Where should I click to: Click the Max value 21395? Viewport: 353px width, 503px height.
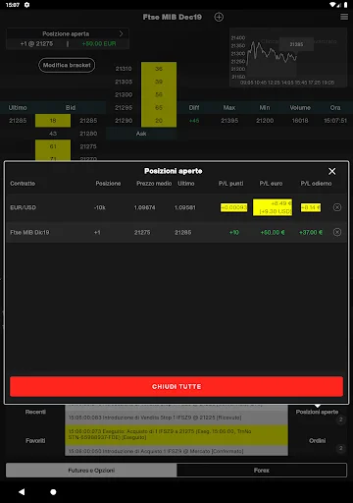point(229,121)
